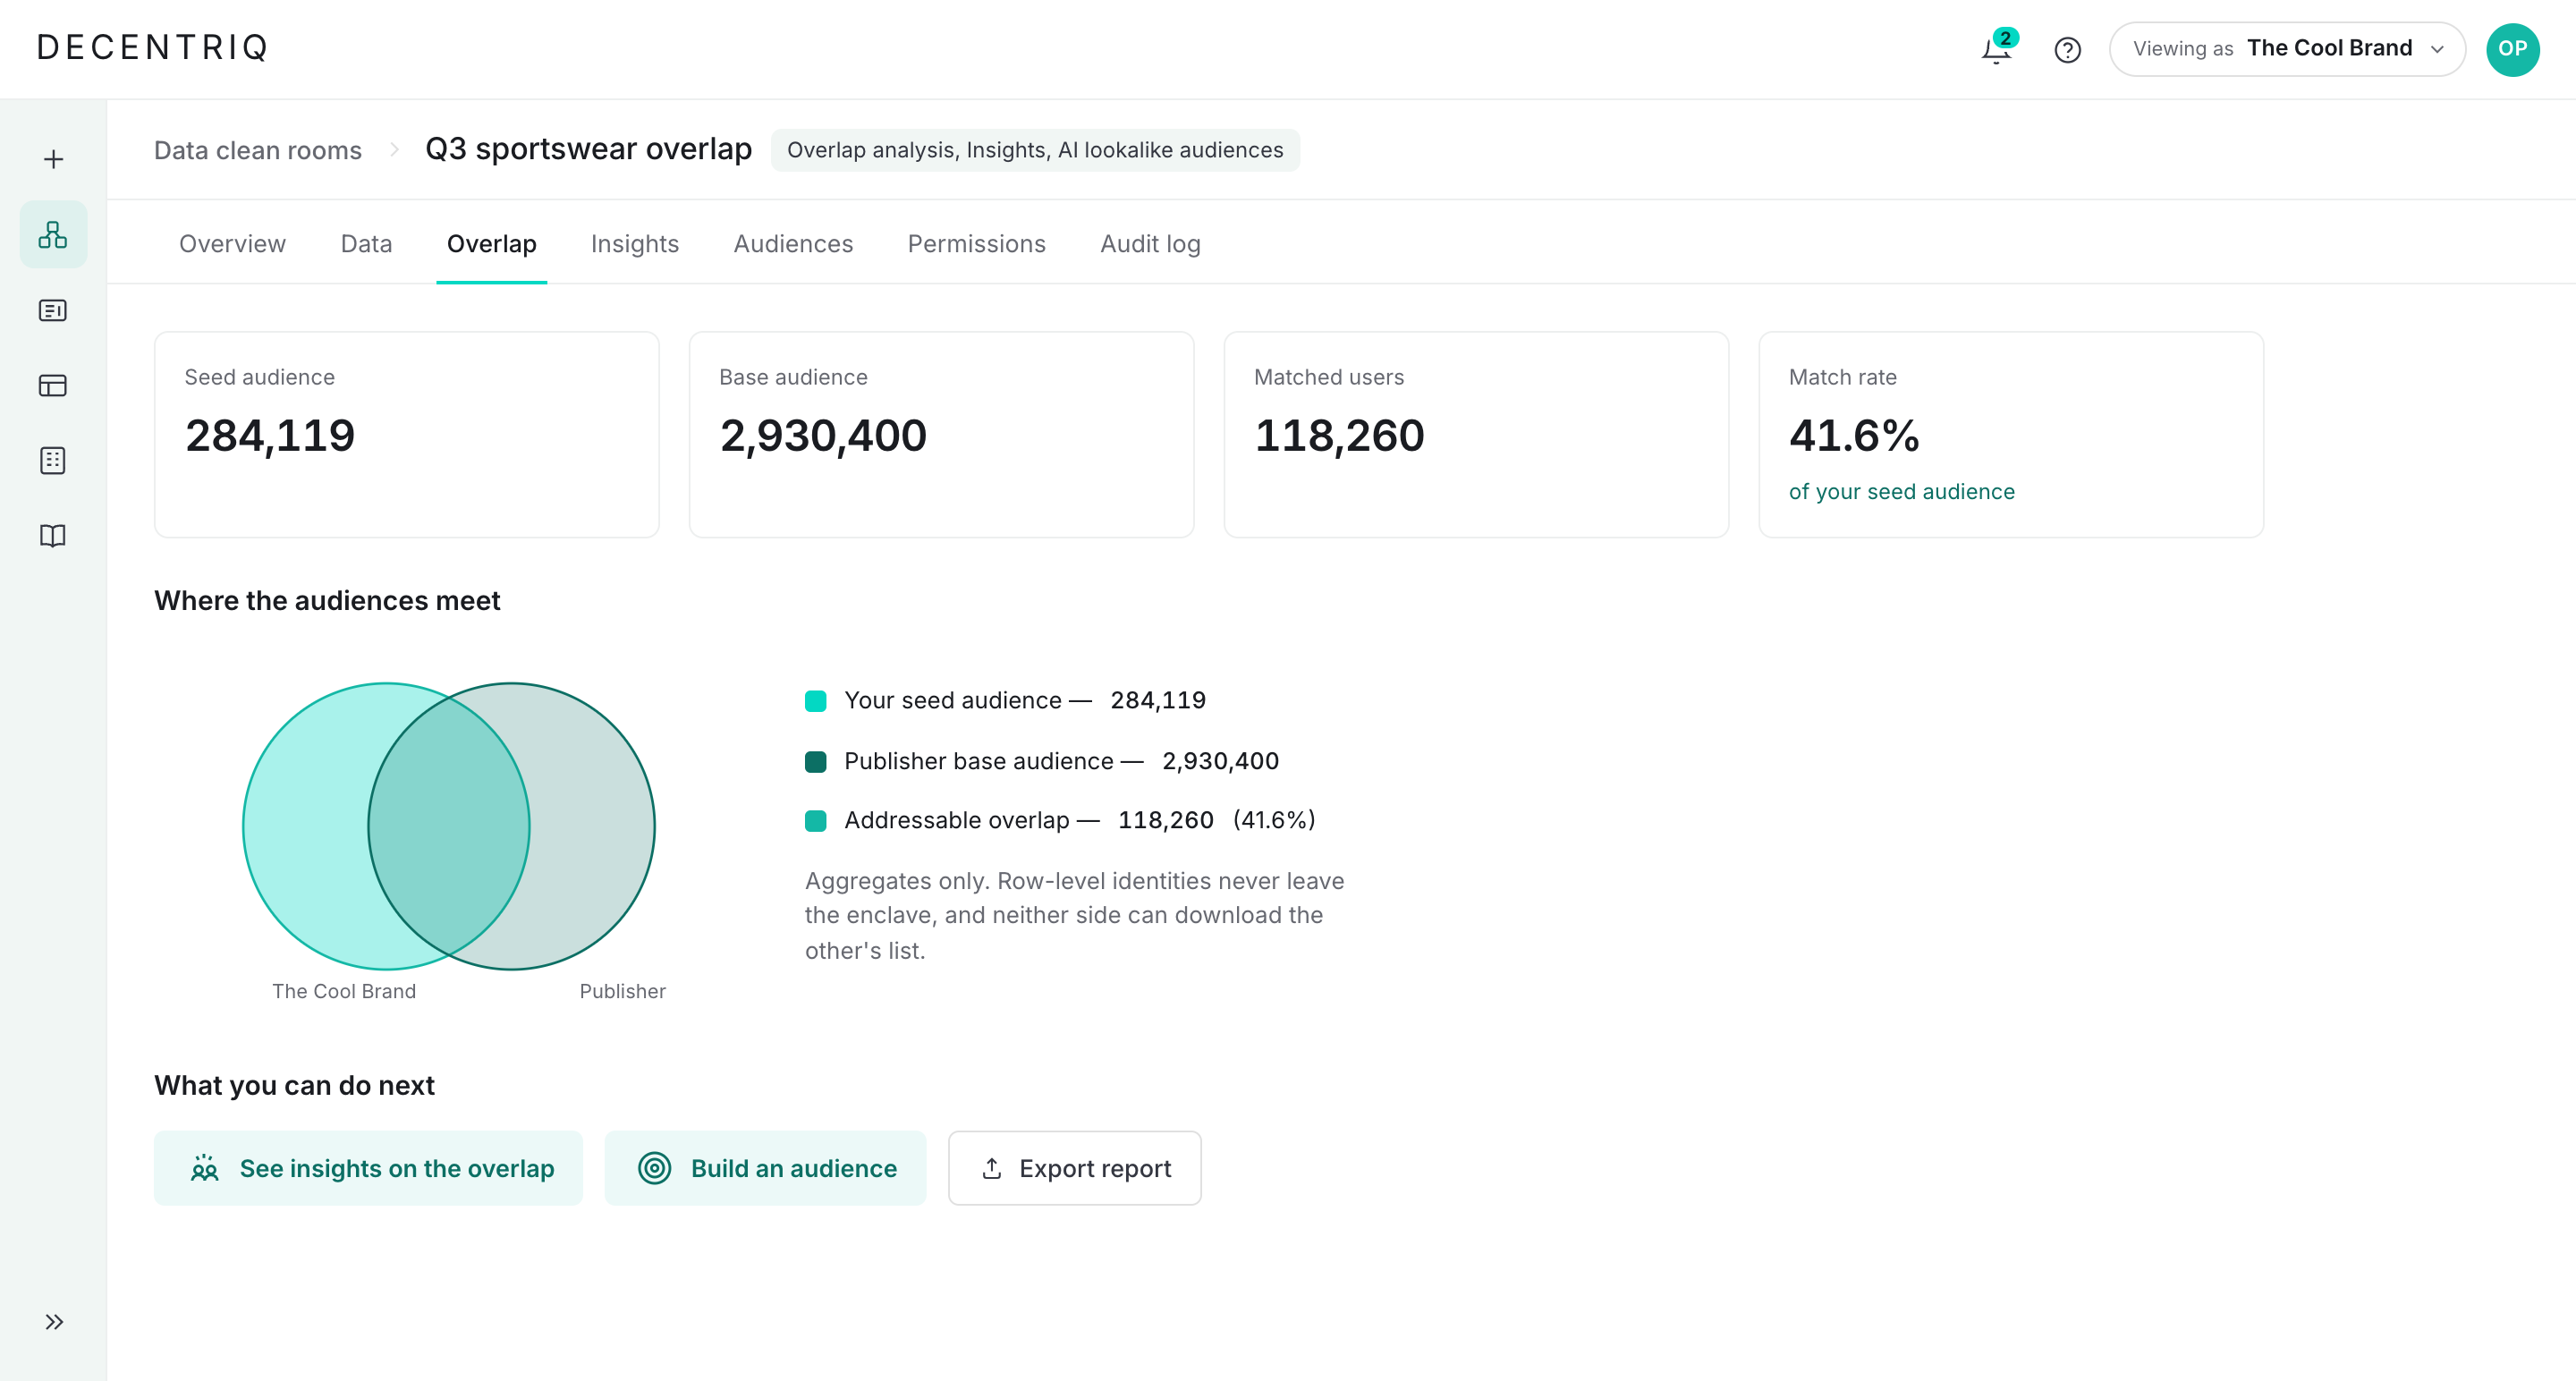Click the people icon in See insights
Viewport: 2576px width, 1381px height.
[205, 1168]
